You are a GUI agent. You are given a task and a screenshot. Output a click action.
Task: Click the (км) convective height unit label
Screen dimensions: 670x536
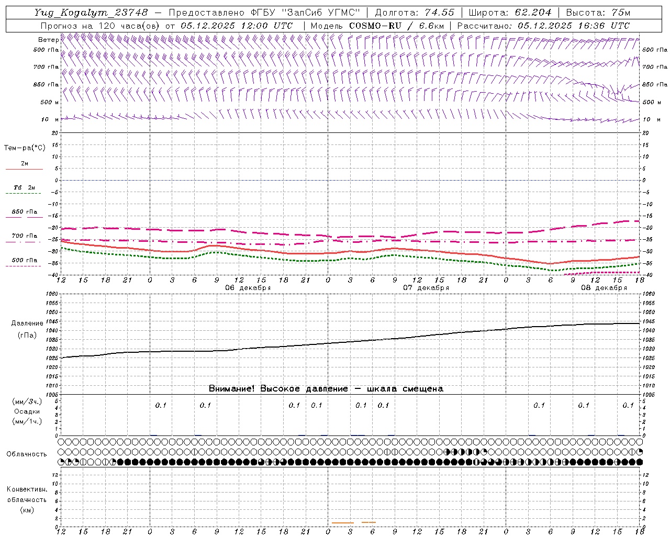pyautogui.click(x=27, y=510)
